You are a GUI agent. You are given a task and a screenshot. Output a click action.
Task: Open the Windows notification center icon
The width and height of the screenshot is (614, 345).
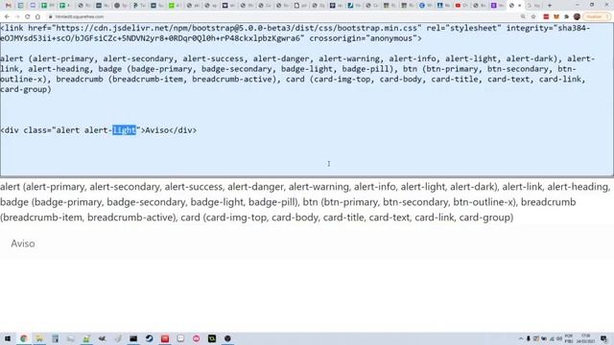click(603, 338)
